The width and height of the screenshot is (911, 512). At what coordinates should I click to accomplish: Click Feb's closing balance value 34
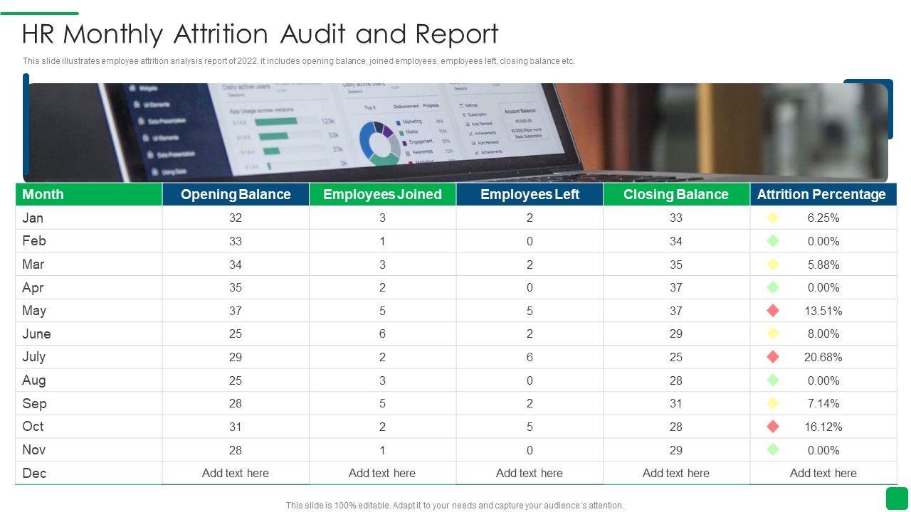click(676, 241)
